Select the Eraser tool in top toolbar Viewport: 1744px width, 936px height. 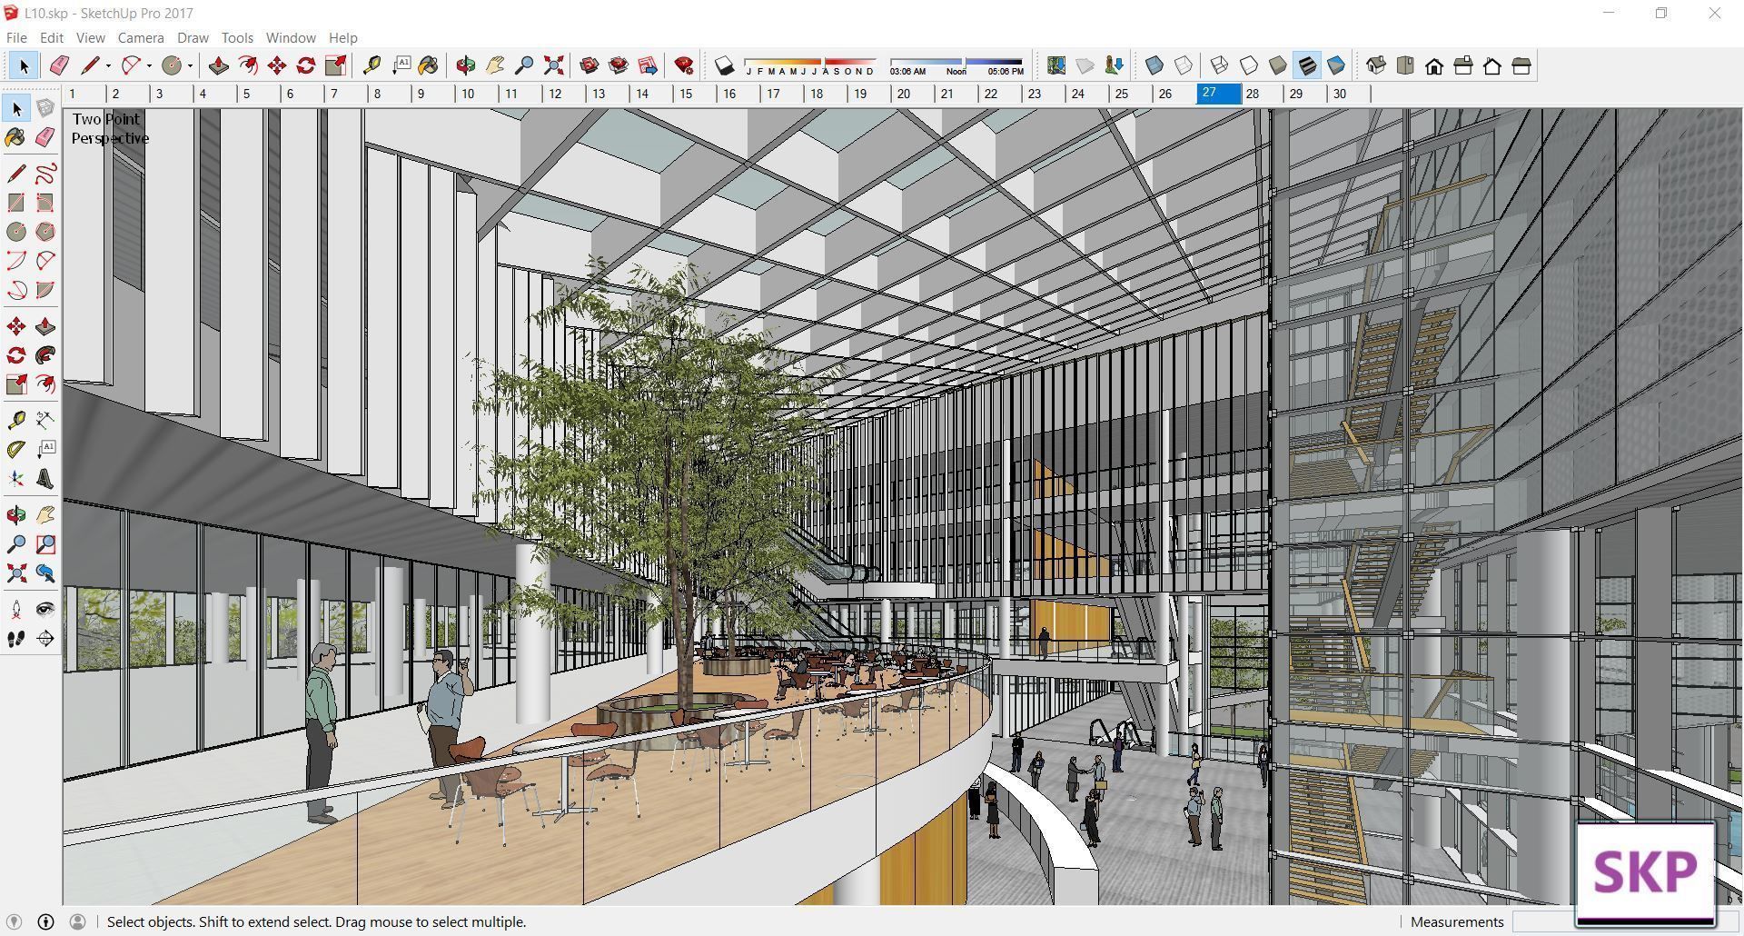pos(59,65)
